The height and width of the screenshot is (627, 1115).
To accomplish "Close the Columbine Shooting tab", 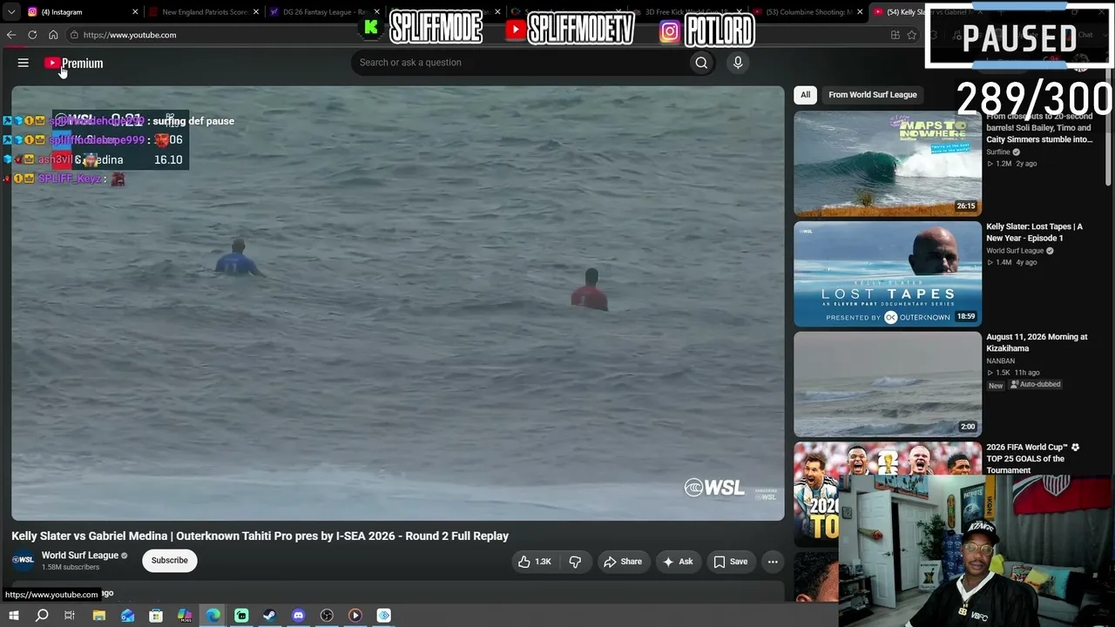I will coord(861,12).
